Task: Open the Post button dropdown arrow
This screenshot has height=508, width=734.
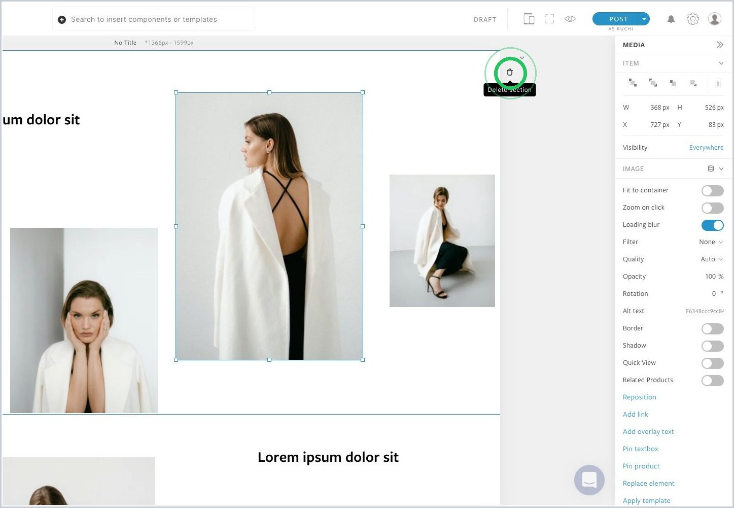Action: 644,19
